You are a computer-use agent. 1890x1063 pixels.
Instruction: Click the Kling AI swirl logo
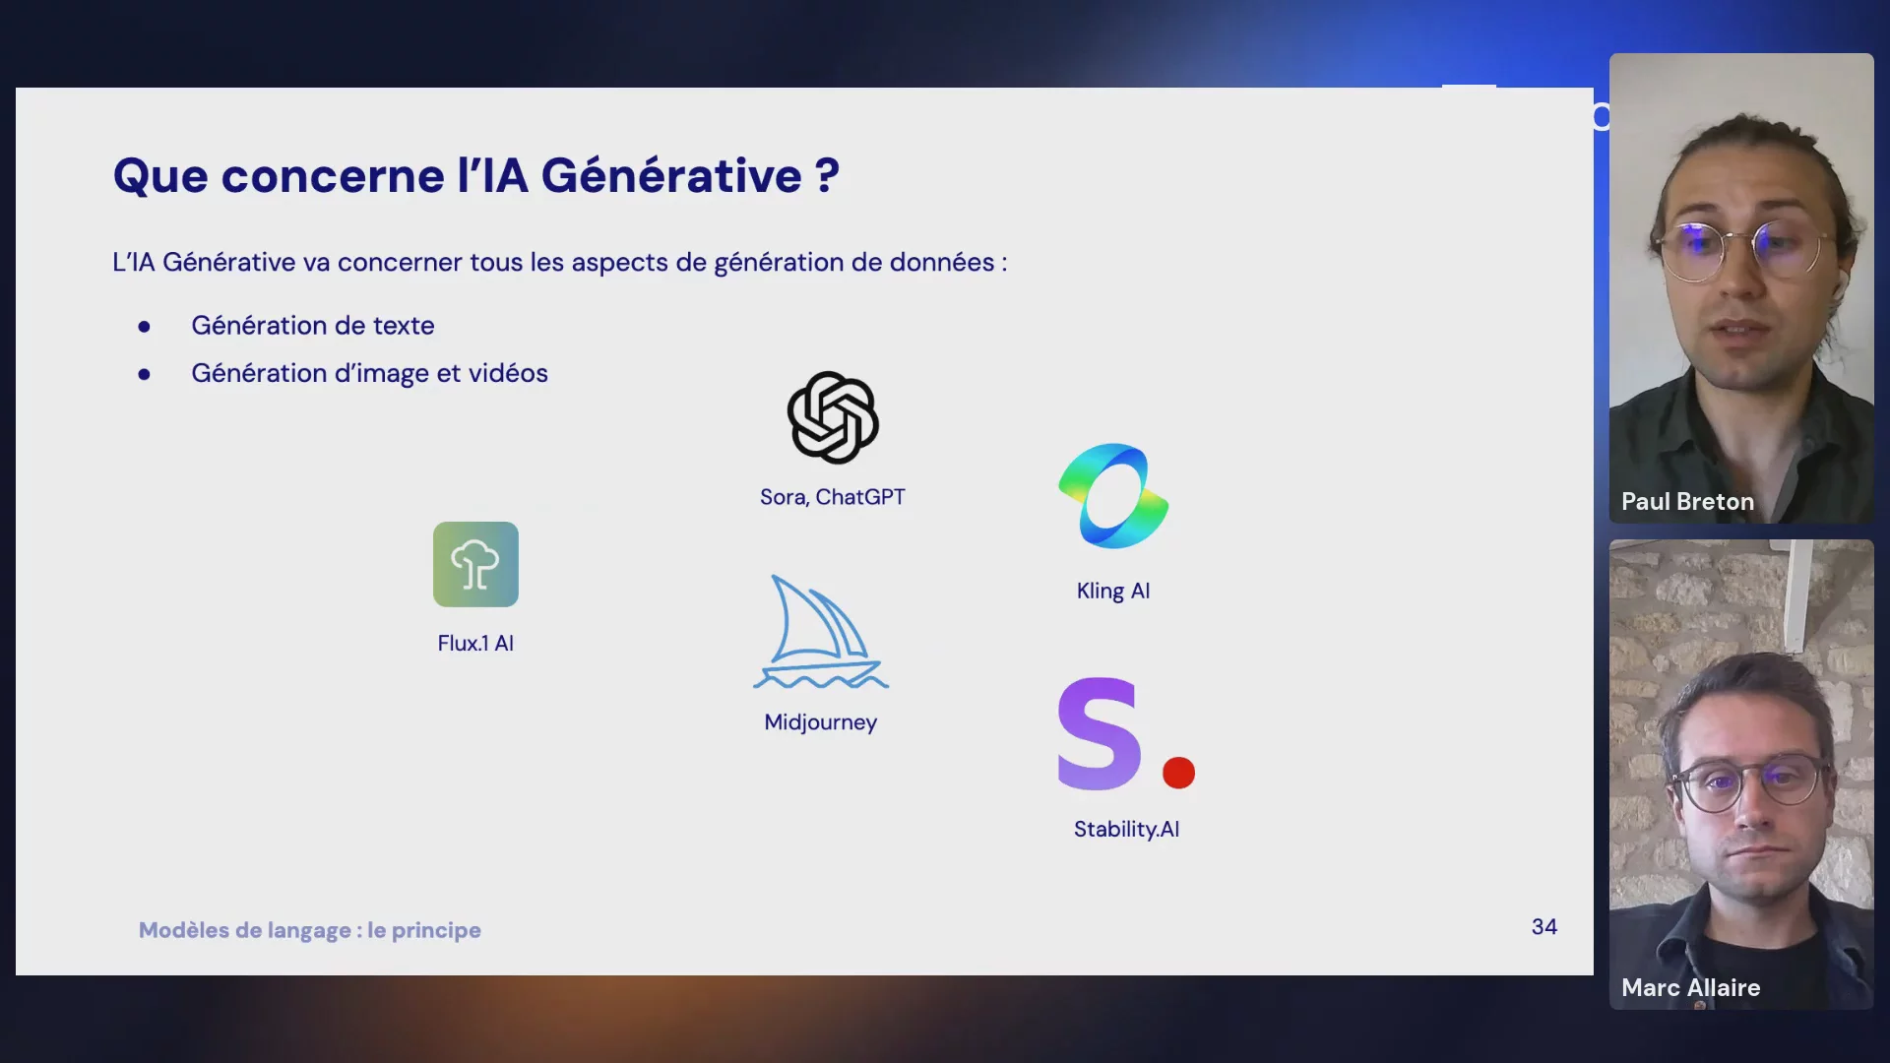[x=1113, y=496]
